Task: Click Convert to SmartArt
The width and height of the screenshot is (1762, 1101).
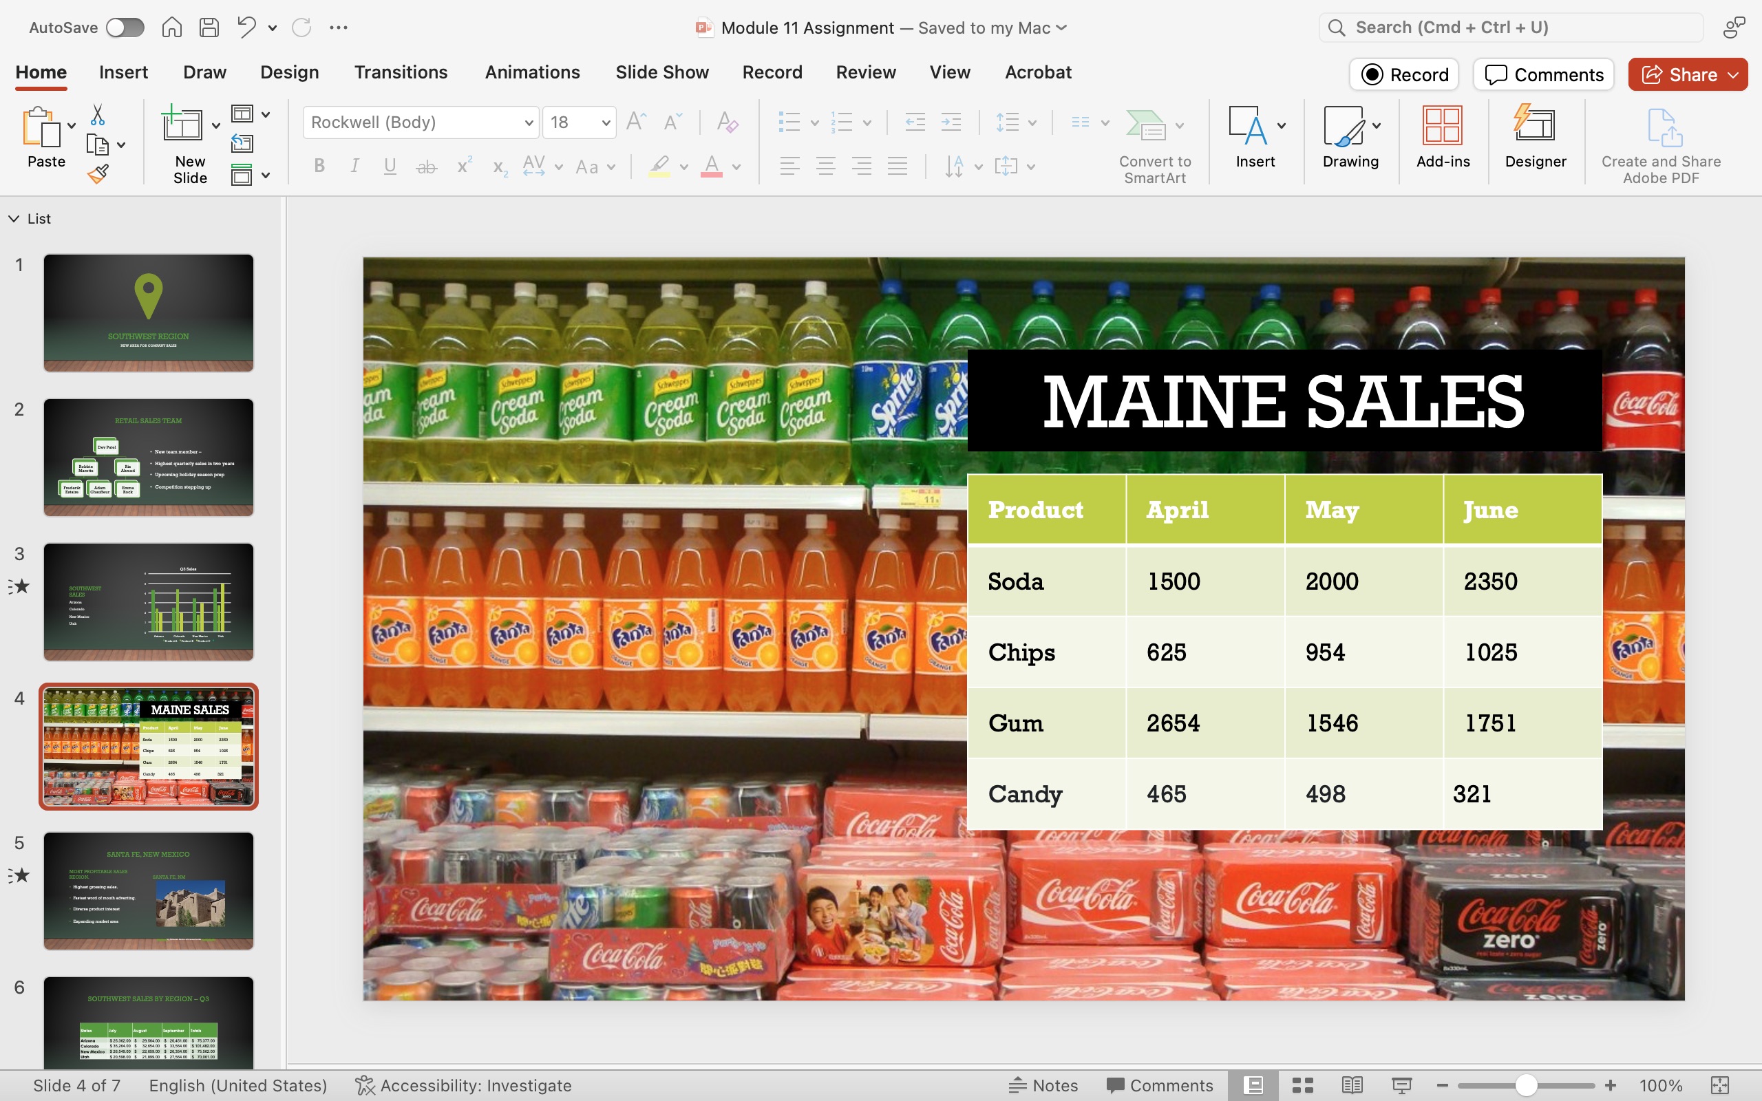Action: [x=1155, y=146]
